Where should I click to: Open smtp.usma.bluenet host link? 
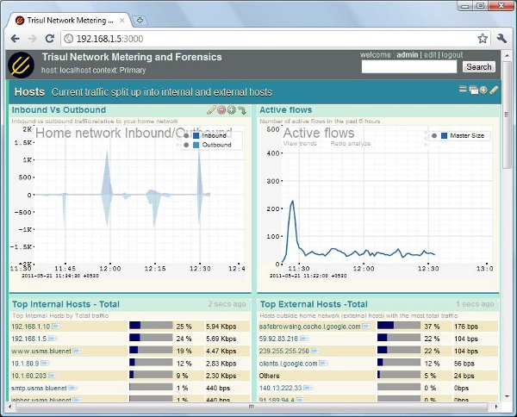[x=39, y=388]
